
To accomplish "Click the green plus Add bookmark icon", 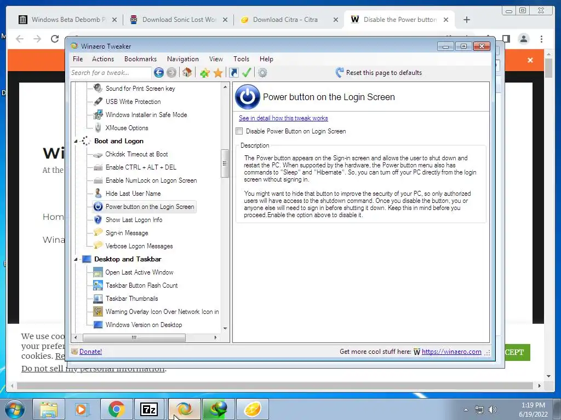I will 205,73.
